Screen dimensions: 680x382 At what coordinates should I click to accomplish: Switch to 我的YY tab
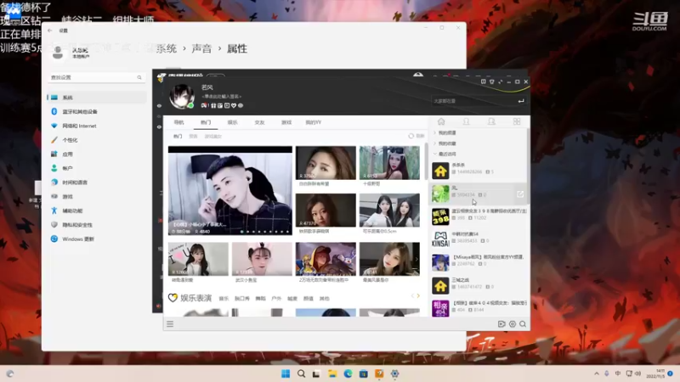[x=313, y=122]
